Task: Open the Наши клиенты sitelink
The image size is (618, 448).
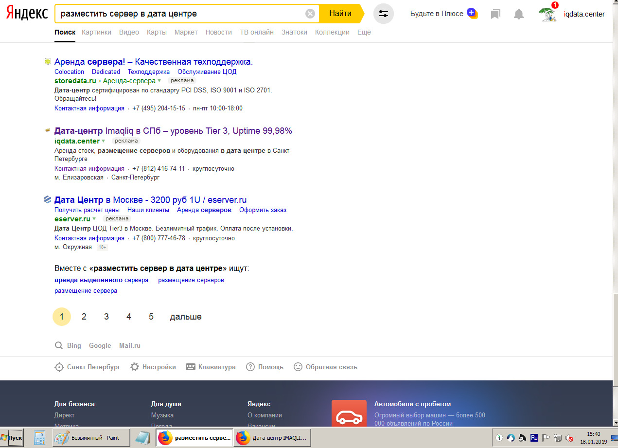Action: [148, 210]
